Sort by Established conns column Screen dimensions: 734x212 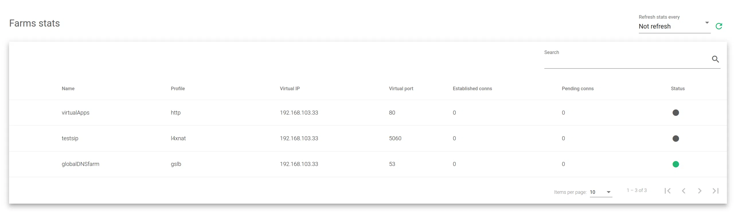pyautogui.click(x=472, y=89)
